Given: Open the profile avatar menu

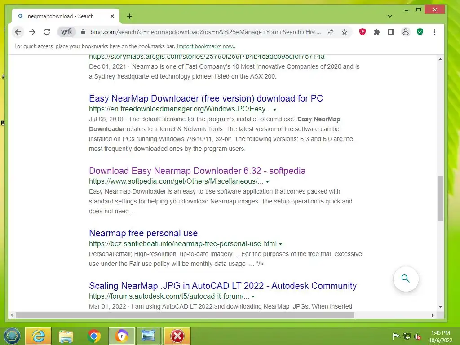Looking at the screenshot, I should (406, 32).
